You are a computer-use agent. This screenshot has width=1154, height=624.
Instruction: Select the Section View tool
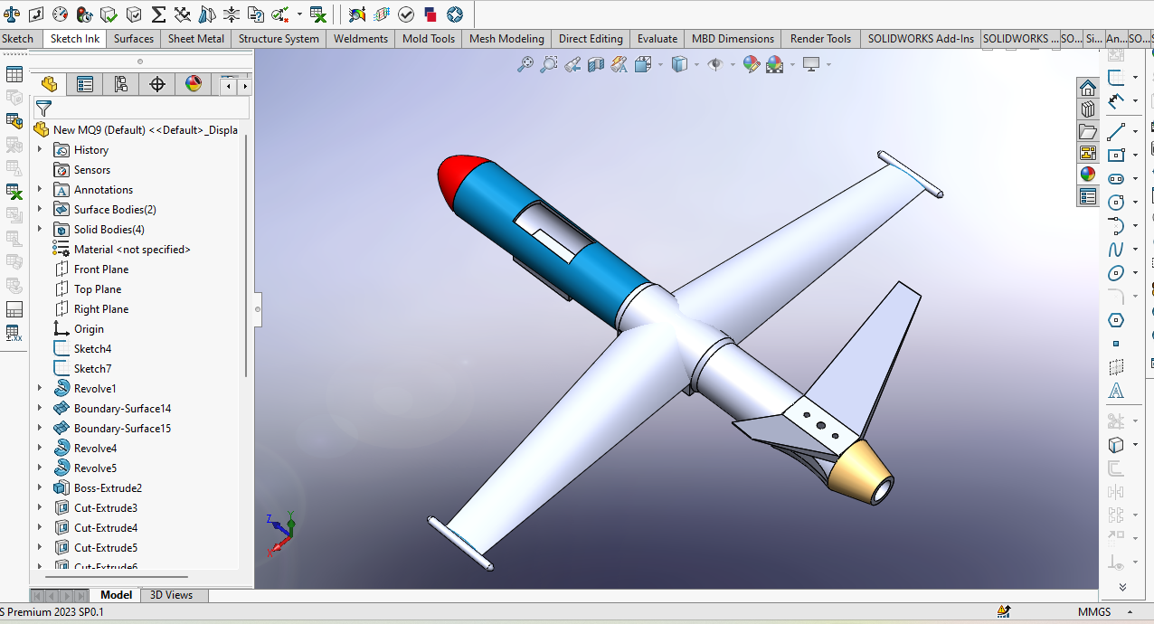(x=595, y=64)
